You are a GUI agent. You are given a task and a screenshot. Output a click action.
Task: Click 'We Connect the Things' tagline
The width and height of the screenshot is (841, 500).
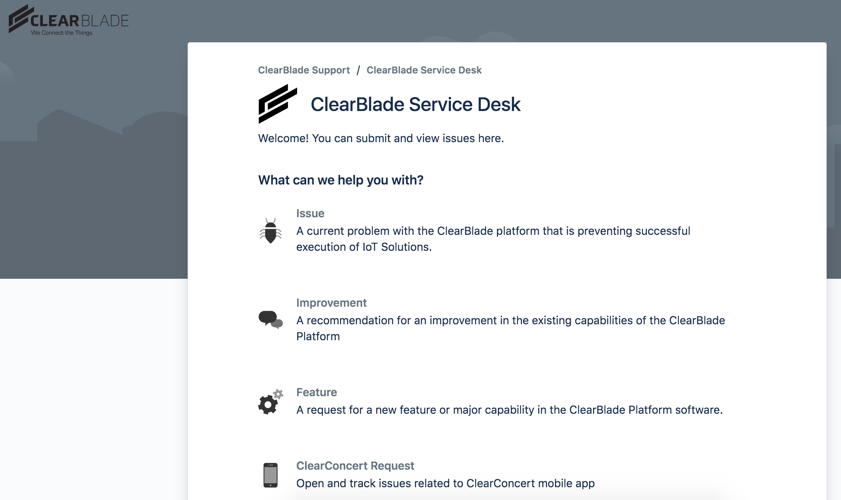point(62,33)
